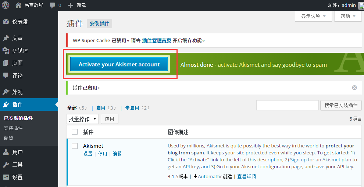Open 查看详情 details link
The height and width of the screenshot is (187, 364).
pyautogui.click(x=247, y=176)
